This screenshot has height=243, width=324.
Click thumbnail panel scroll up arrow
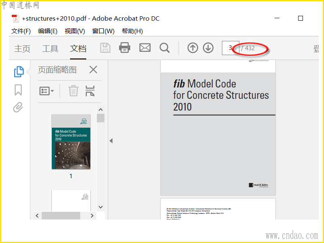[100, 109]
